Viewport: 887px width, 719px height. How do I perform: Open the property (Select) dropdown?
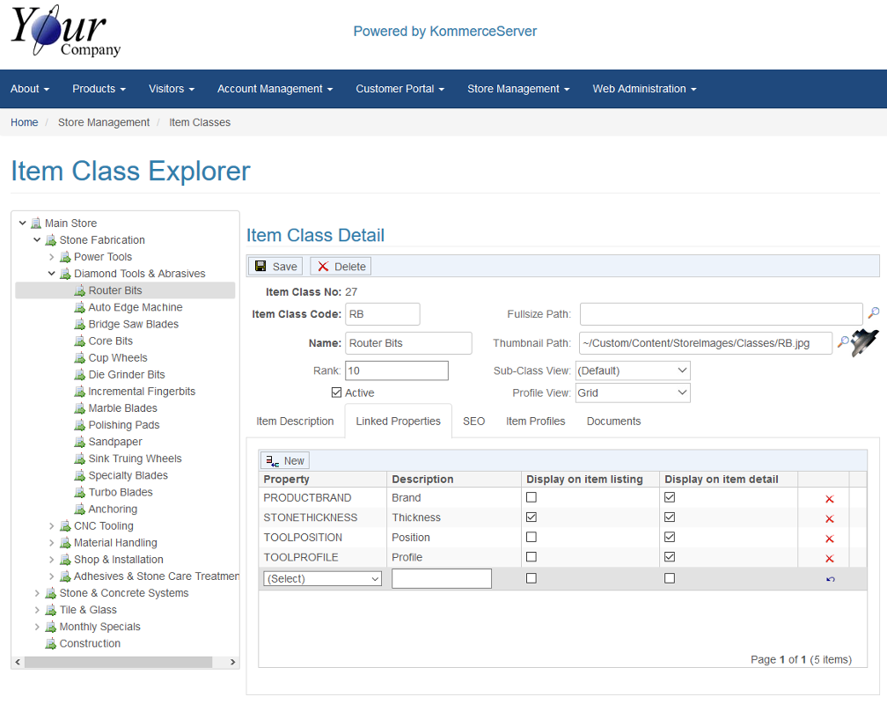pyautogui.click(x=322, y=579)
